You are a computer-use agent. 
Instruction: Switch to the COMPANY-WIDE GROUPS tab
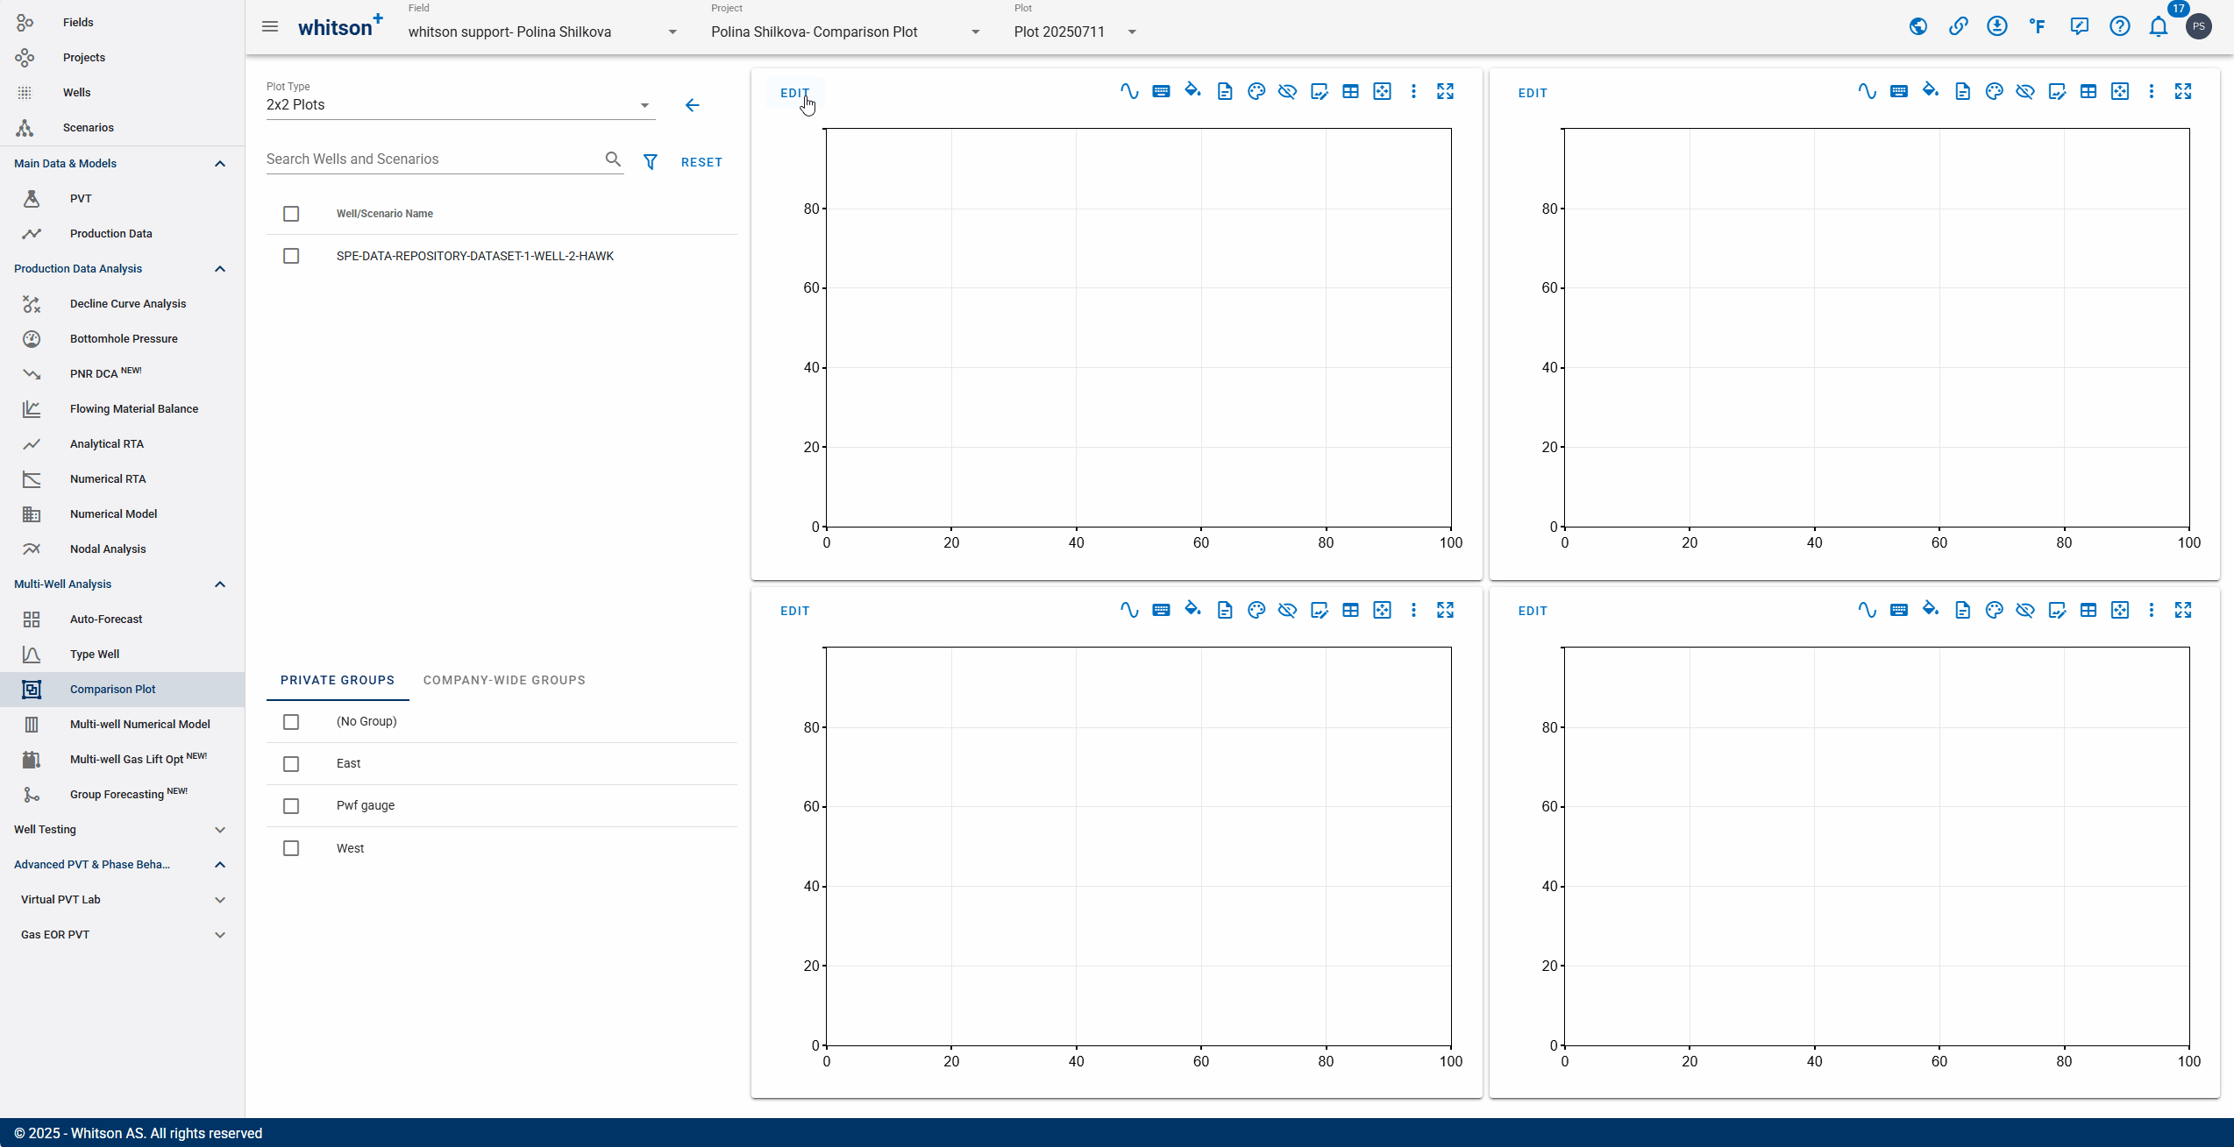504,680
